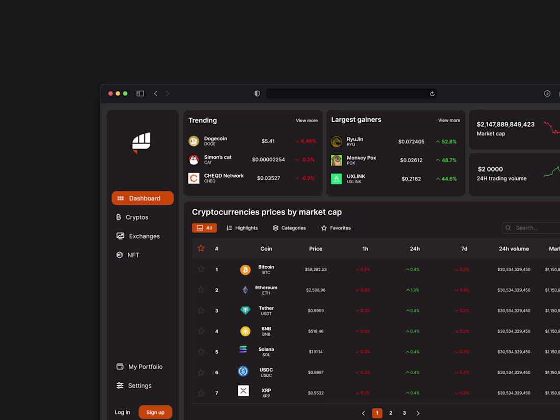Click the star in the table header

[x=201, y=248]
